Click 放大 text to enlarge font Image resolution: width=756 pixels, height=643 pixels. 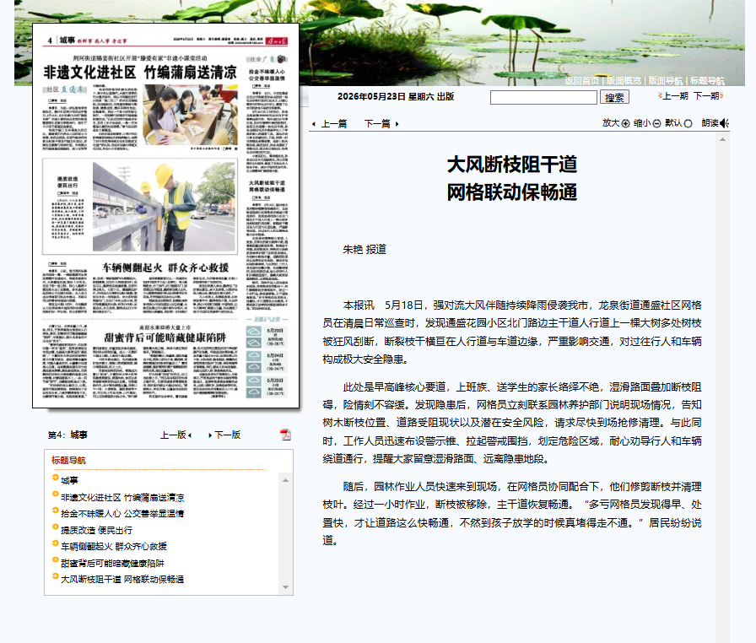[610, 123]
